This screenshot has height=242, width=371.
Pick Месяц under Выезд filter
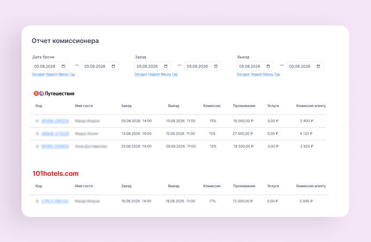268,74
